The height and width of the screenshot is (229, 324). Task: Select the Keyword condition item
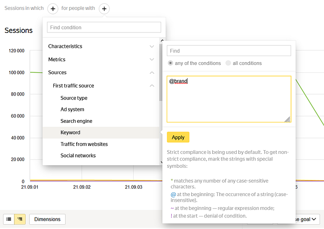pos(71,133)
